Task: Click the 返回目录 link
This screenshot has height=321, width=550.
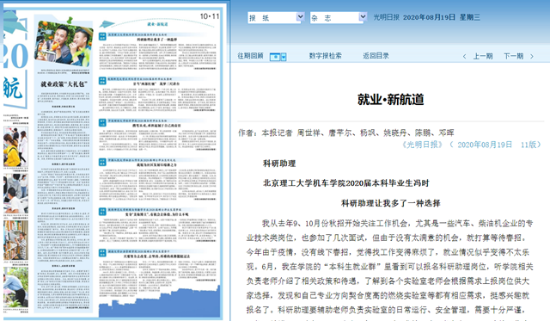Action: click(x=376, y=55)
